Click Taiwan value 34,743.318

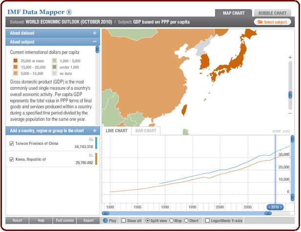tap(84, 147)
